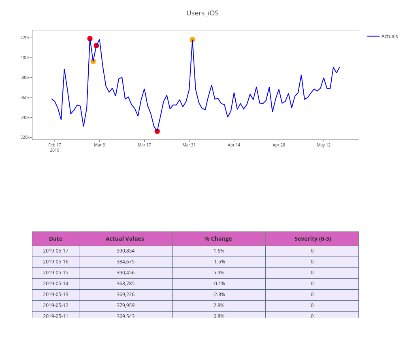Click the Users_iOS chart title
Viewport: 405px width, 350px height.
pos(202,13)
